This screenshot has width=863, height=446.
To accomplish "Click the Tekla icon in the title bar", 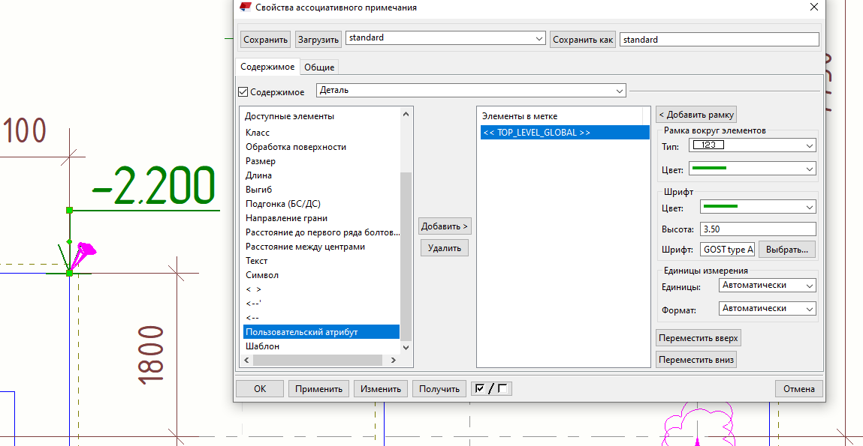I will pyautogui.click(x=245, y=7).
